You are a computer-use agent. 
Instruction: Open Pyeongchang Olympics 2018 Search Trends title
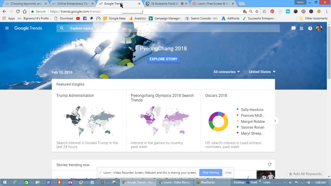click(x=162, y=98)
